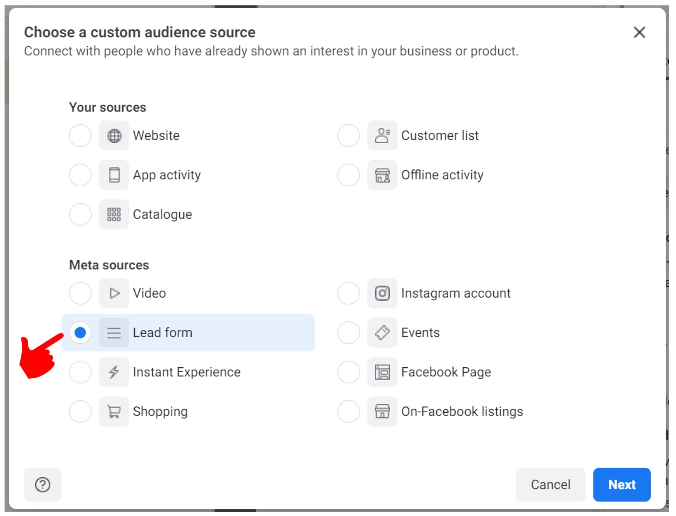Viewport: 676px width, 516px height.
Task: Click the Catalogue grid icon
Action: (x=114, y=214)
